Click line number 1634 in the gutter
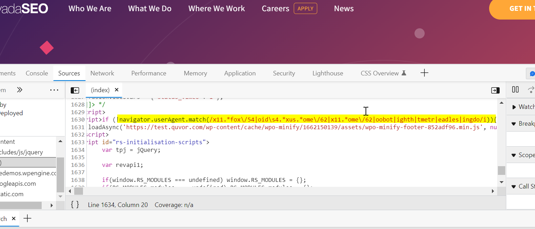 pos(77,150)
